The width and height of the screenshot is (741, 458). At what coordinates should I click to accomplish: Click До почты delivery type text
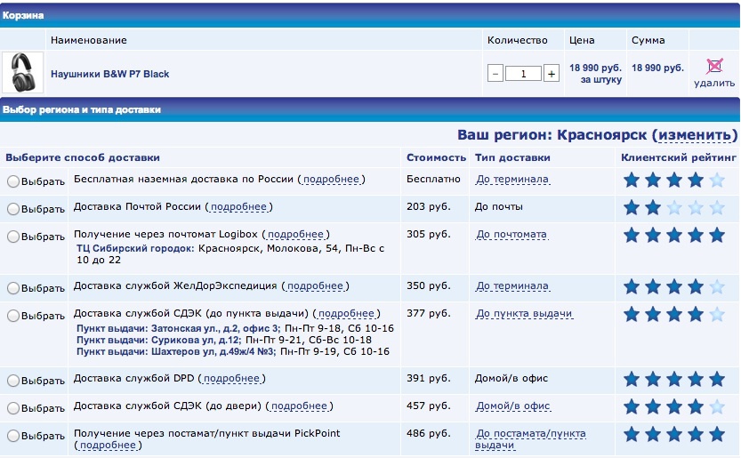point(498,206)
